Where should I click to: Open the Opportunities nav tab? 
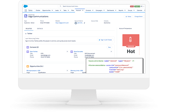(46, 10)
